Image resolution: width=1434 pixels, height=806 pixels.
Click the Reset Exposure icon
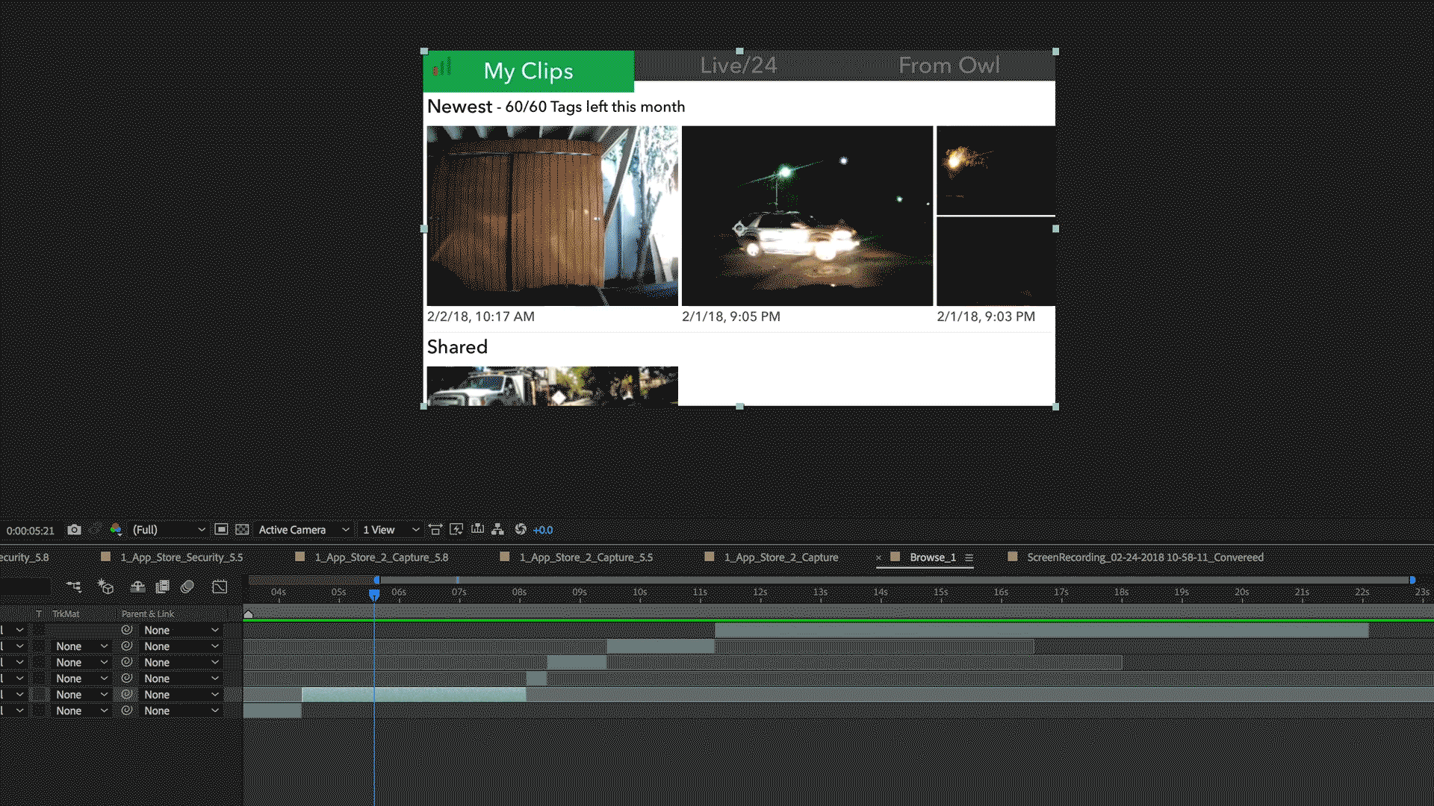[521, 530]
